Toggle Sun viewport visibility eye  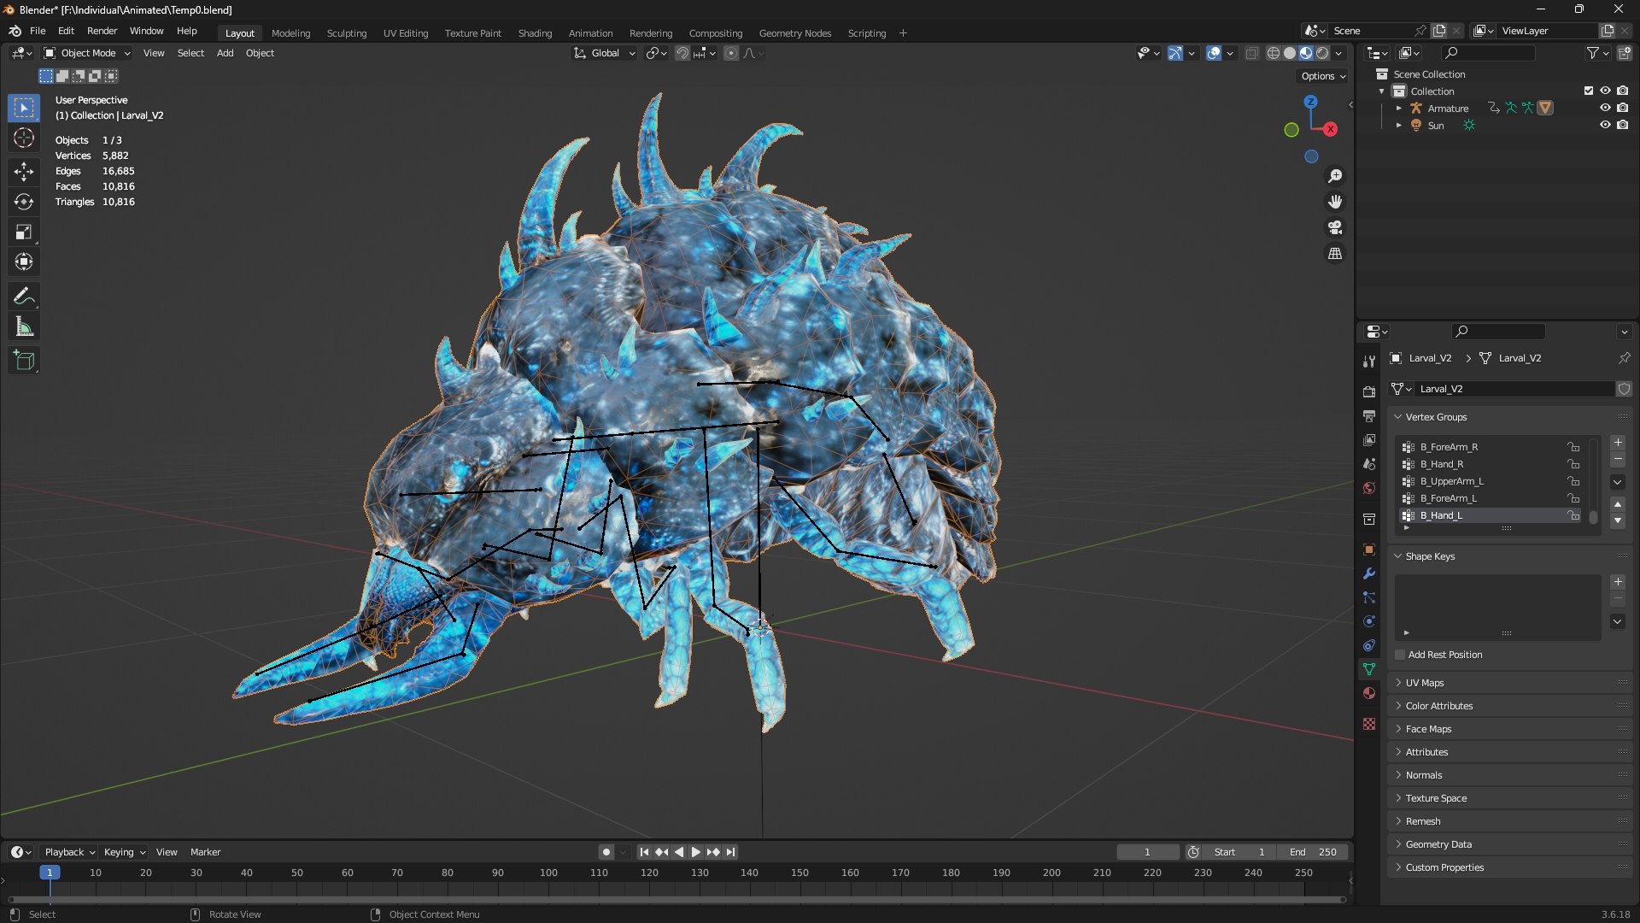tap(1605, 126)
